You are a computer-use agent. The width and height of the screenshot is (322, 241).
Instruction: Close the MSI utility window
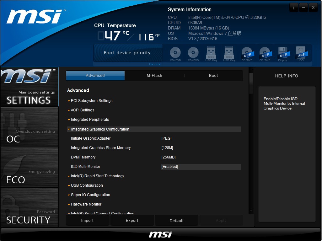tap(313, 8)
